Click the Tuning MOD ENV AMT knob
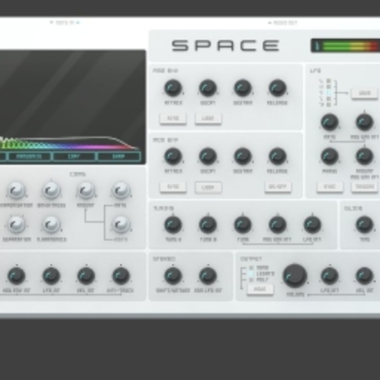The image size is (380, 380). 277,225
